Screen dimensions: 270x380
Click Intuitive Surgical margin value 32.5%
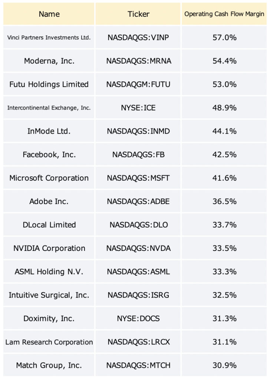(x=224, y=295)
